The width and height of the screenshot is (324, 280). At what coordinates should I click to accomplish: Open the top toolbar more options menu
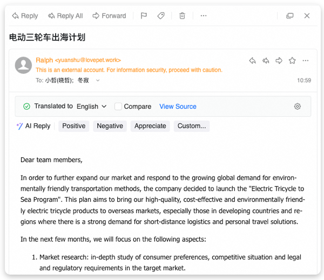pos(204,16)
